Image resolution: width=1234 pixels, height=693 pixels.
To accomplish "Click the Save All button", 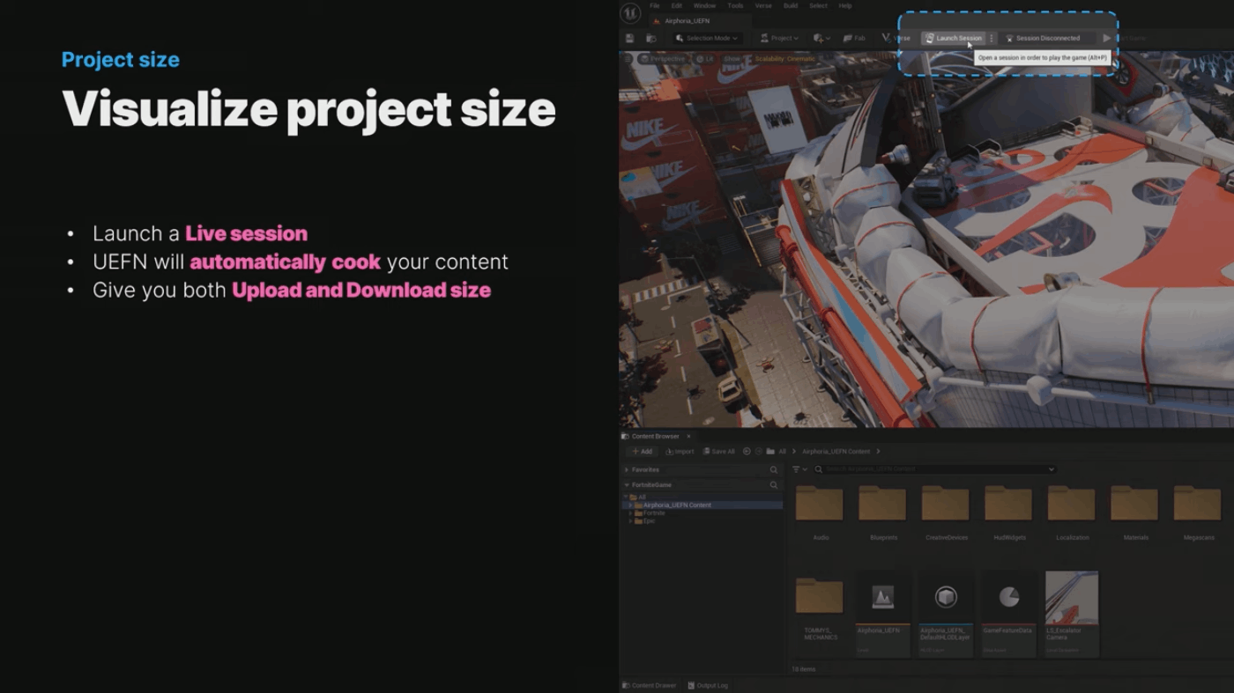I will pyautogui.click(x=718, y=452).
